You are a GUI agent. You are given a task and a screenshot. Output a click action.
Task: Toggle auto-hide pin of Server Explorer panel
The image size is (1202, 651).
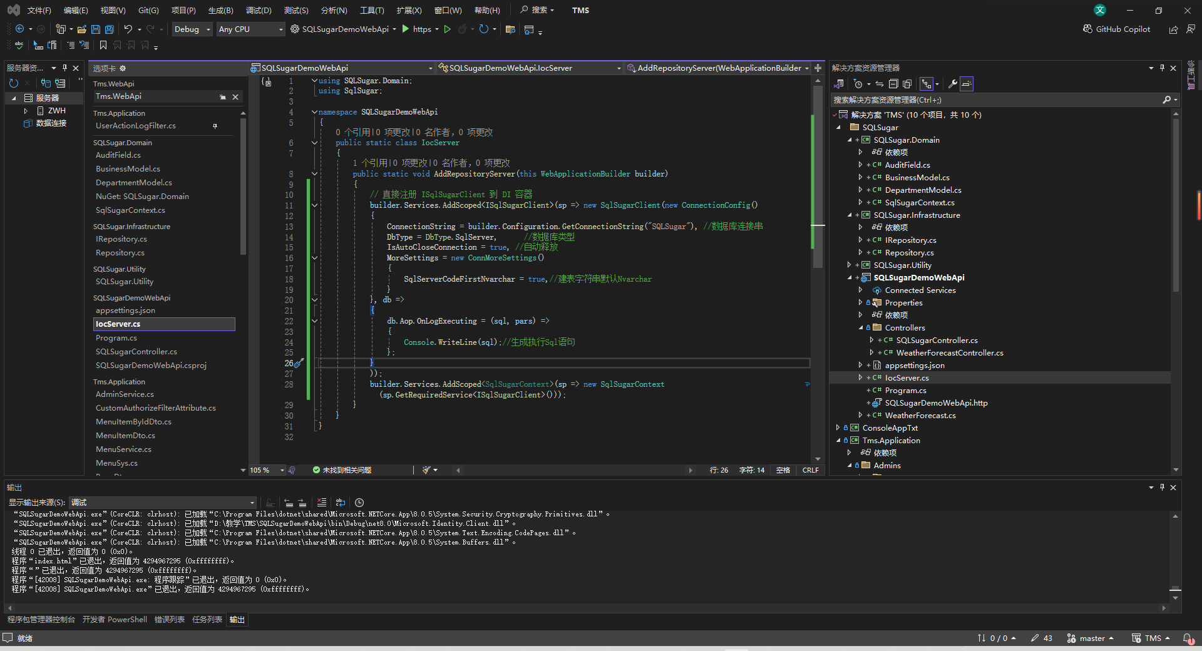tap(64, 68)
